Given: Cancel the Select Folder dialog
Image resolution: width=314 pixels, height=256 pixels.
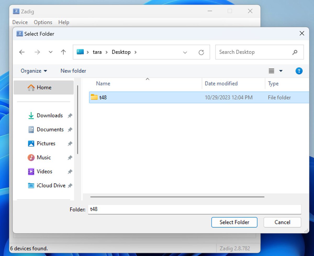Looking at the screenshot, I should (282, 222).
